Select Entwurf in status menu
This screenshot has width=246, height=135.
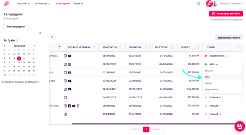point(223,71)
